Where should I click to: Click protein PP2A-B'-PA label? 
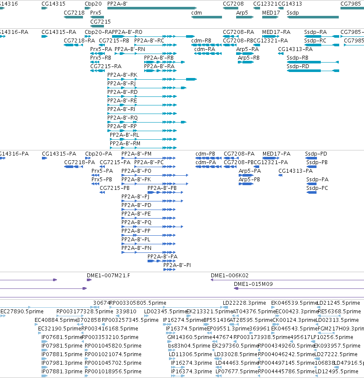coord(163,257)
